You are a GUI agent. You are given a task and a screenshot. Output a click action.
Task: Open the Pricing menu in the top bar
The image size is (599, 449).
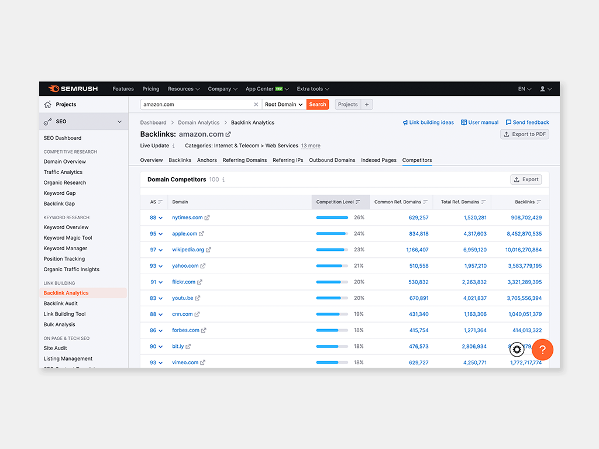pos(150,88)
